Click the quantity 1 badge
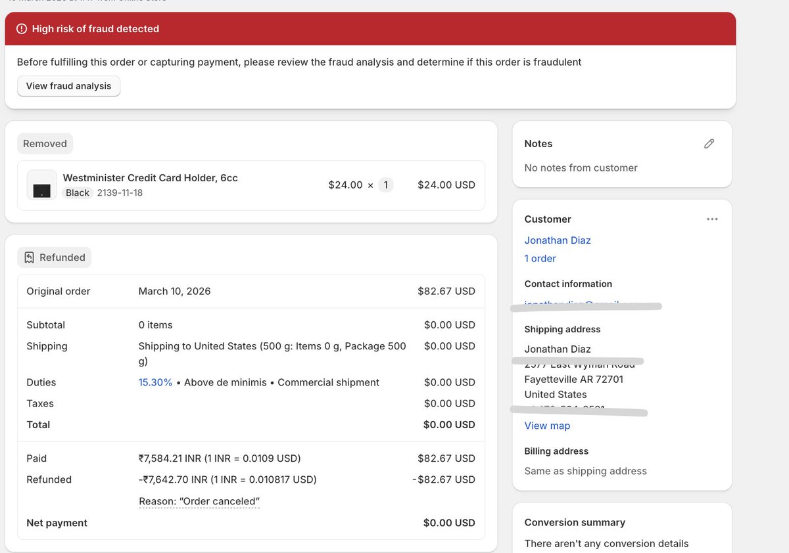The image size is (789, 553). click(x=386, y=185)
